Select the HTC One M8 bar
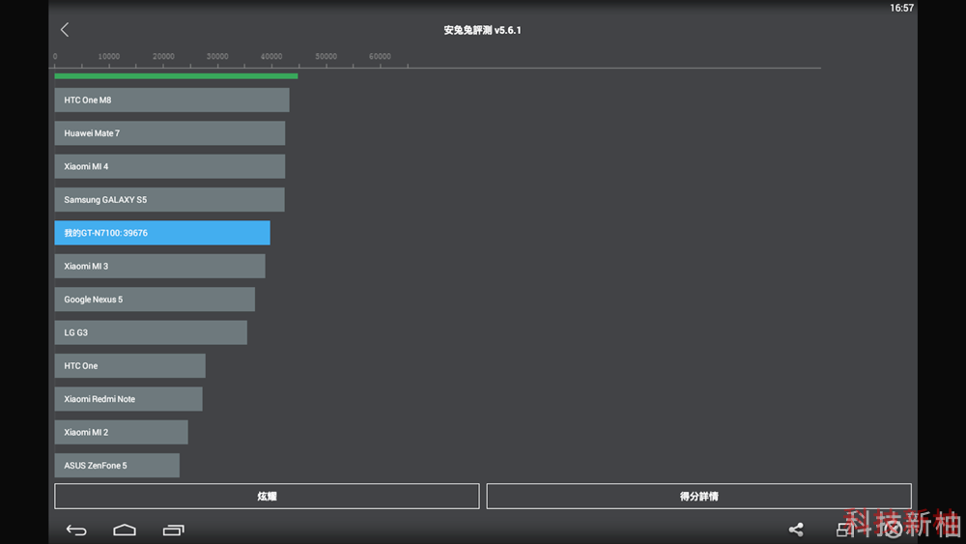 click(x=172, y=100)
